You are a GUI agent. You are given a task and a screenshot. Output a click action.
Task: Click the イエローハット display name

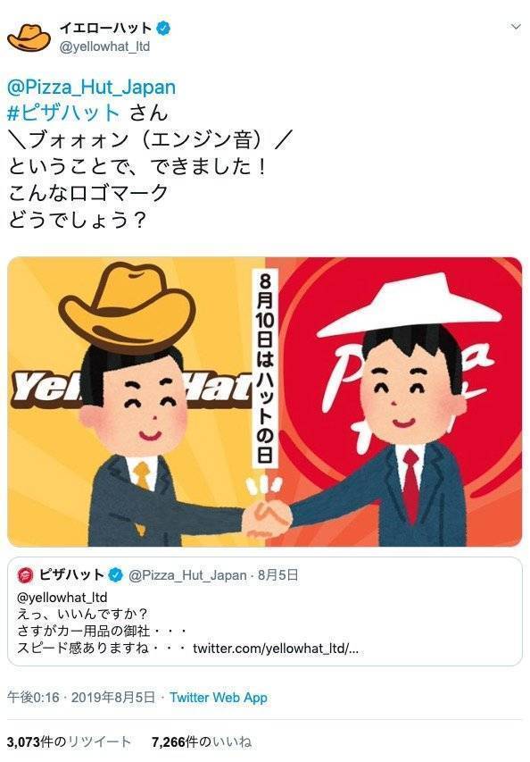(x=106, y=28)
